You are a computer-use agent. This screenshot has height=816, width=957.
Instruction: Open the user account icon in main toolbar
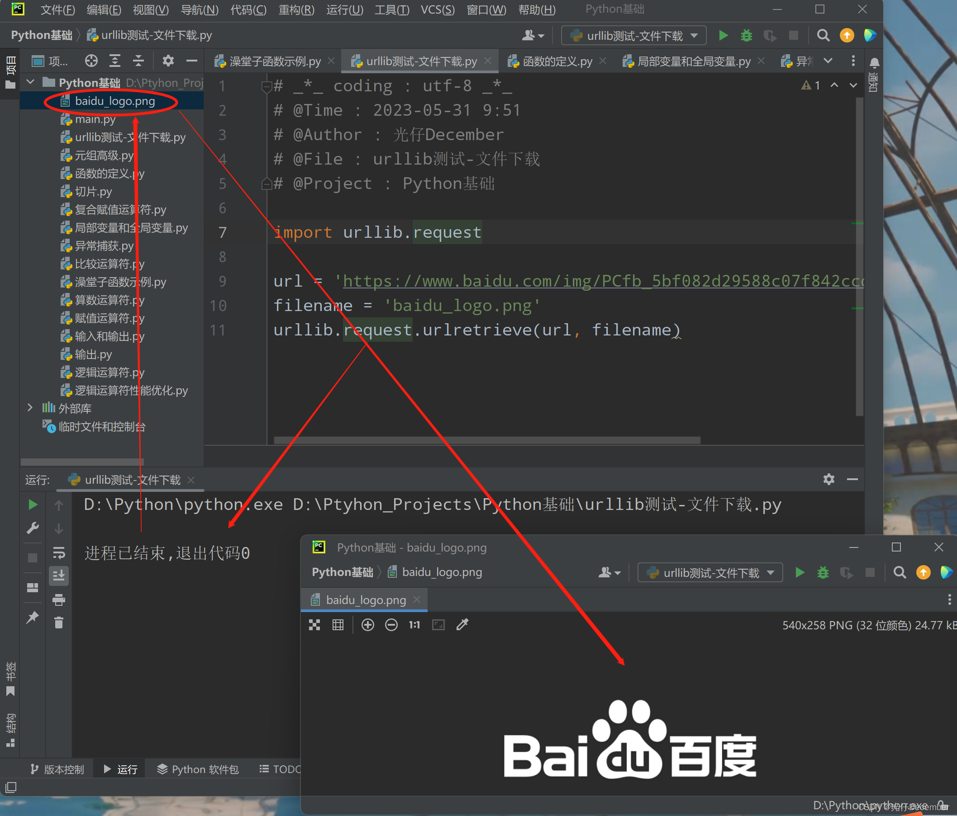(533, 36)
